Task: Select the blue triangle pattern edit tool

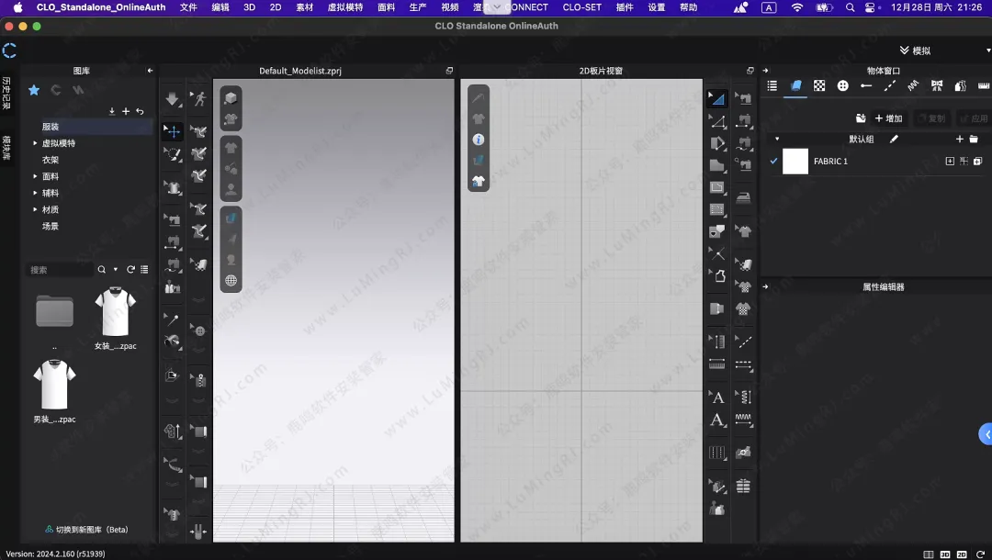Action: click(717, 99)
